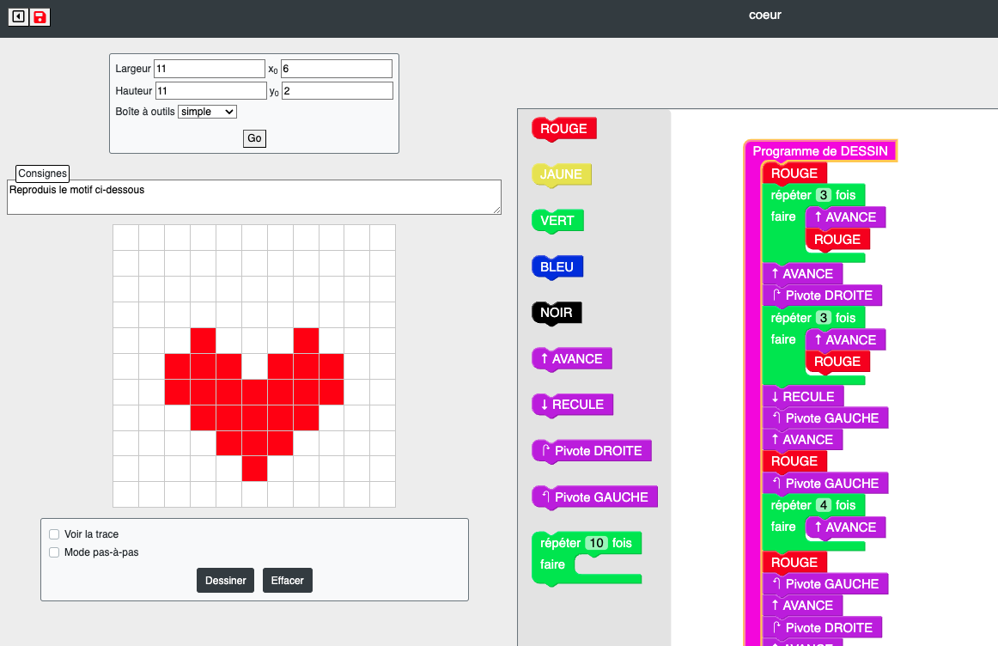Click the Largeur input field

point(210,69)
